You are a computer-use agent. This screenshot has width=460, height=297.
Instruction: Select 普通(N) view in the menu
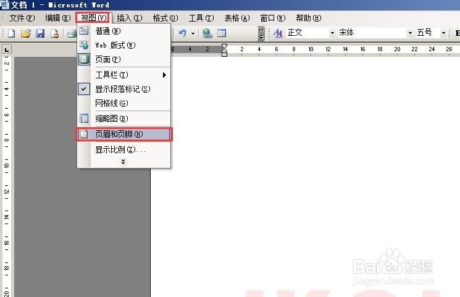point(124,31)
